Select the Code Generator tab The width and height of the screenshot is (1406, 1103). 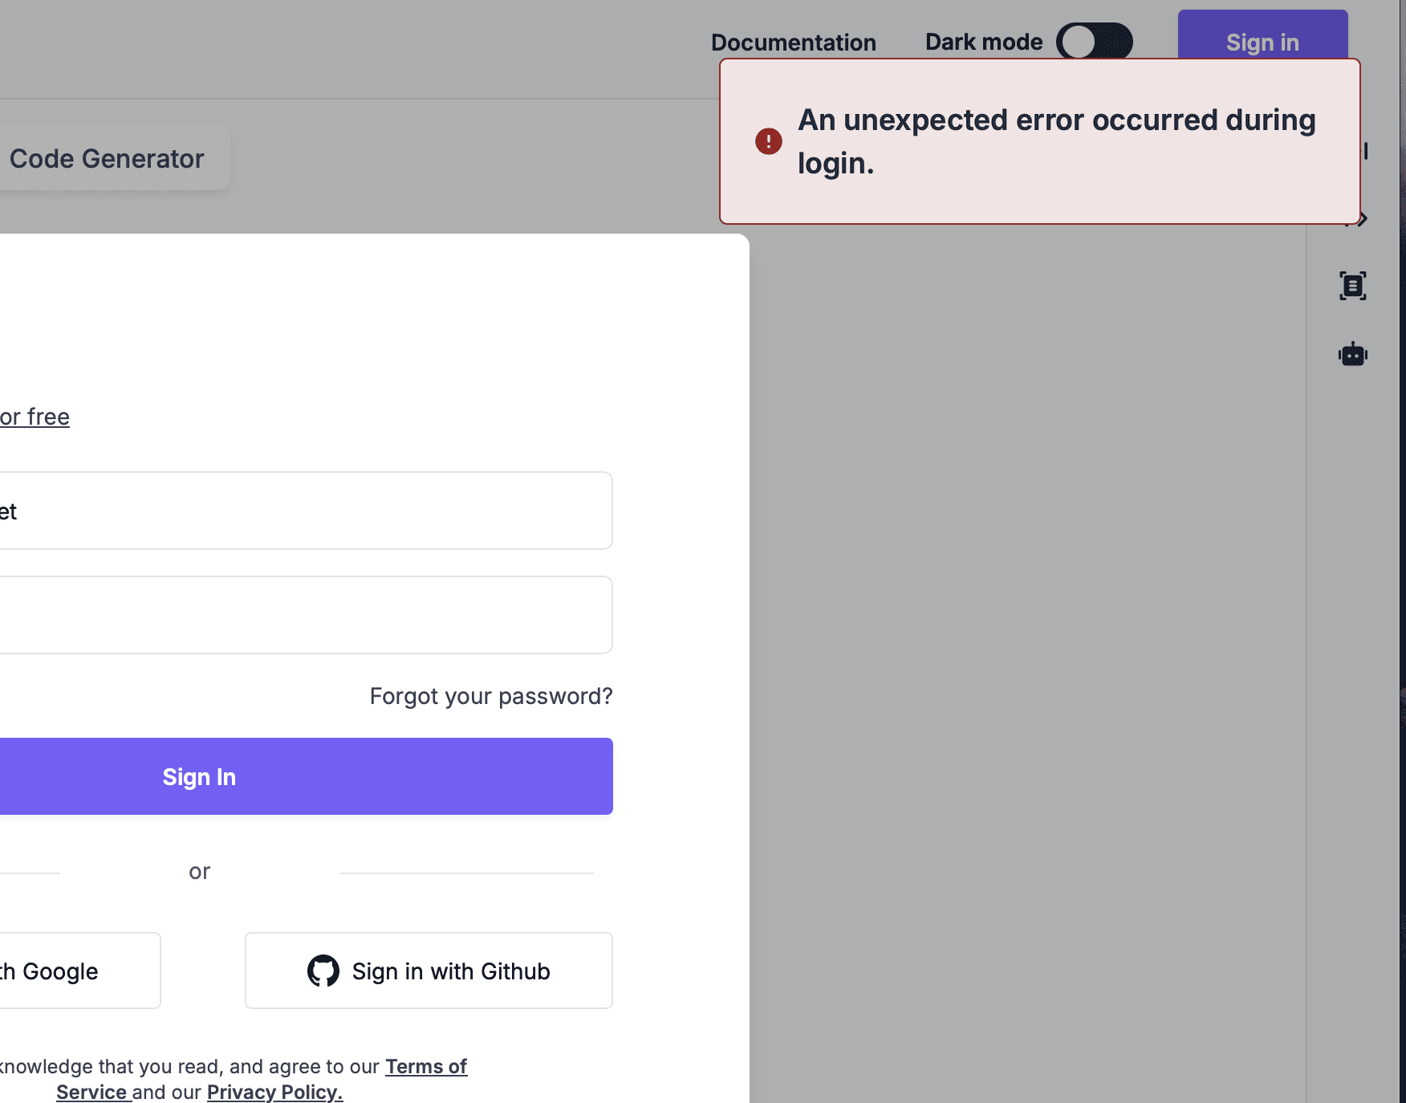[107, 159]
